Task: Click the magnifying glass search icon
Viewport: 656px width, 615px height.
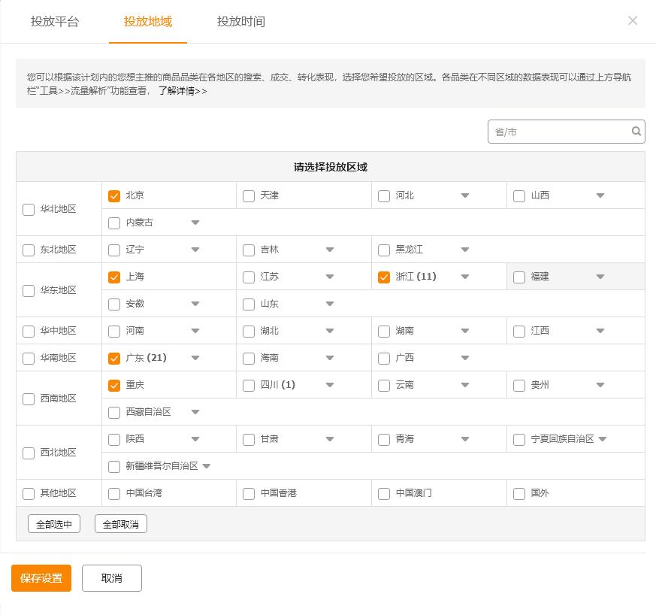Action: coord(636,131)
